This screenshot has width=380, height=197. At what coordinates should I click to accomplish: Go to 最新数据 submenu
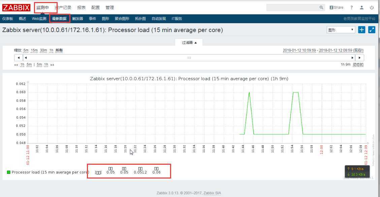coord(59,18)
